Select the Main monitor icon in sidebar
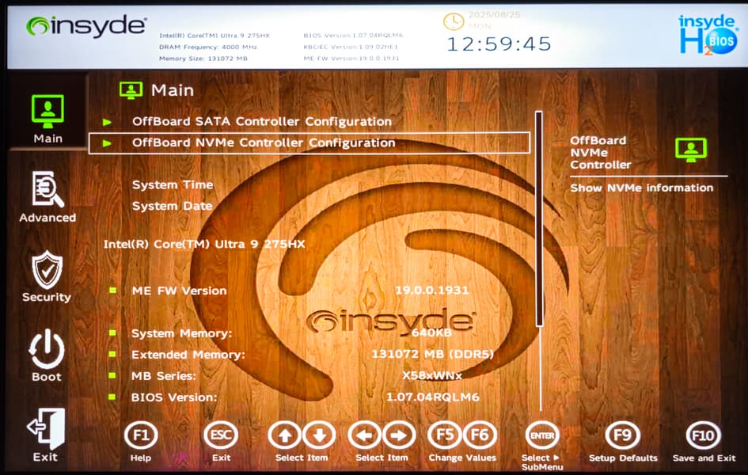 click(x=47, y=111)
